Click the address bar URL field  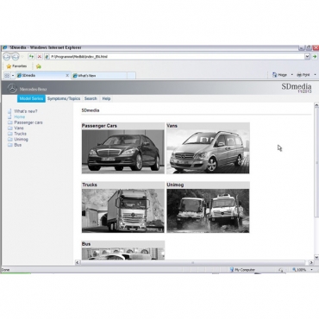click(x=174, y=57)
